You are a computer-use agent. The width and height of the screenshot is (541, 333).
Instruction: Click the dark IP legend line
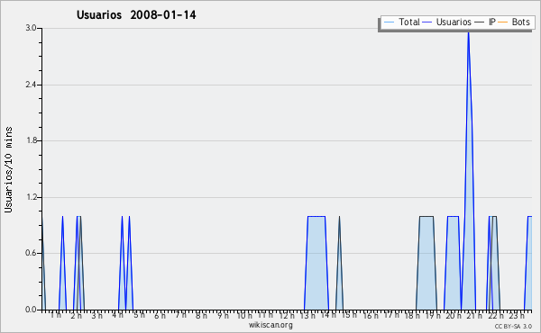(x=480, y=22)
